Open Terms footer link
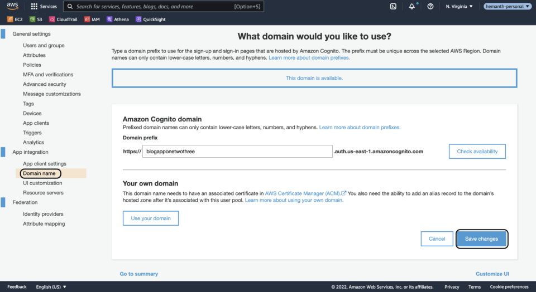This screenshot has height=292, width=536. [475, 287]
